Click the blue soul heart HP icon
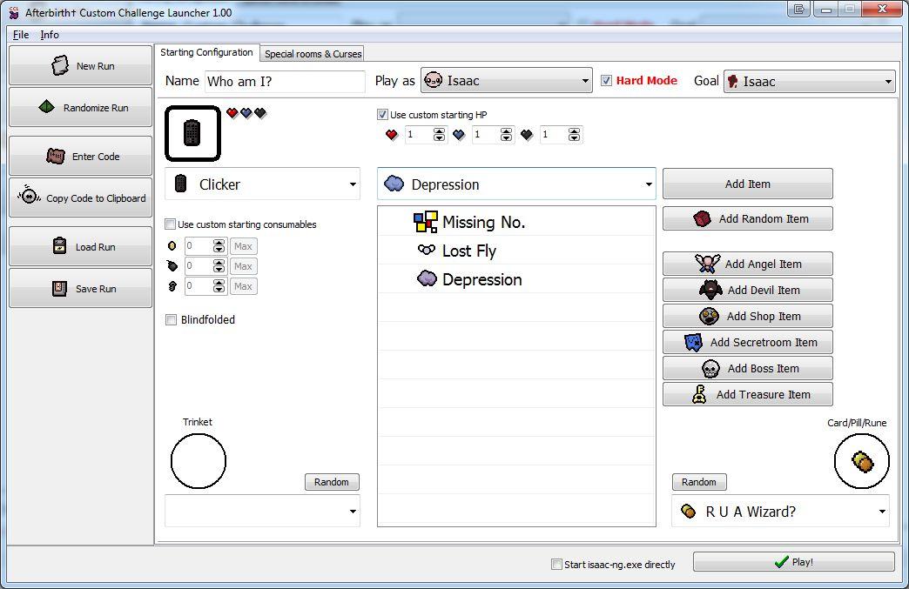 click(x=459, y=134)
